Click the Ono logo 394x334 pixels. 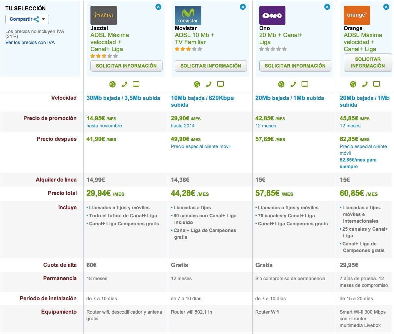(x=272, y=15)
